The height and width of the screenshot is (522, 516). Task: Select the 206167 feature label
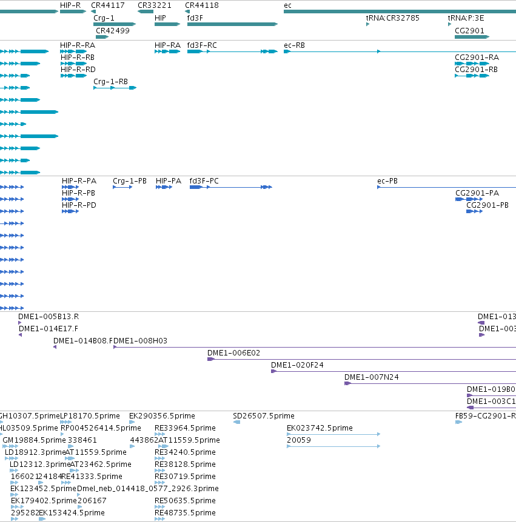click(x=92, y=501)
